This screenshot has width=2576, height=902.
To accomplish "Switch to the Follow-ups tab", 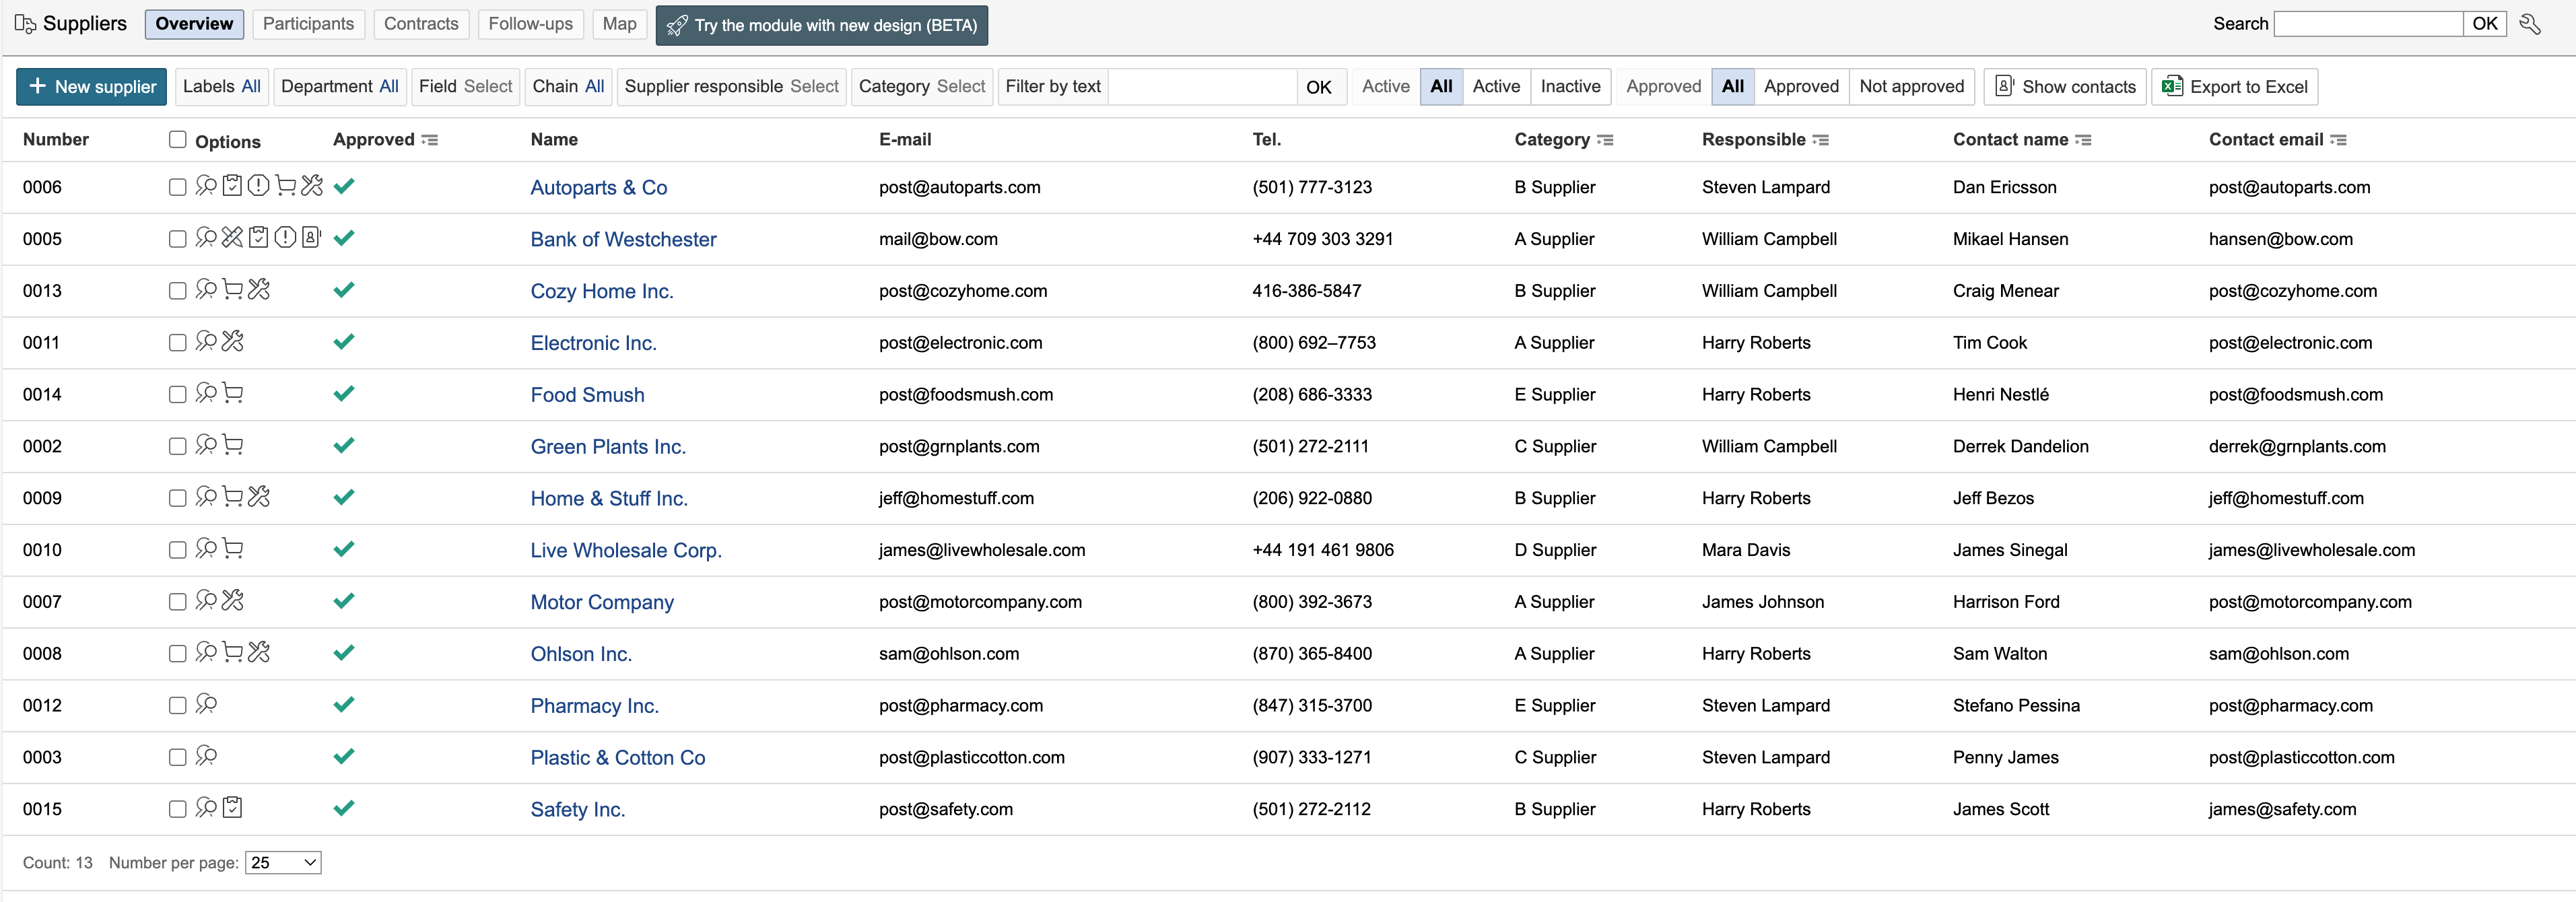I will [x=530, y=24].
